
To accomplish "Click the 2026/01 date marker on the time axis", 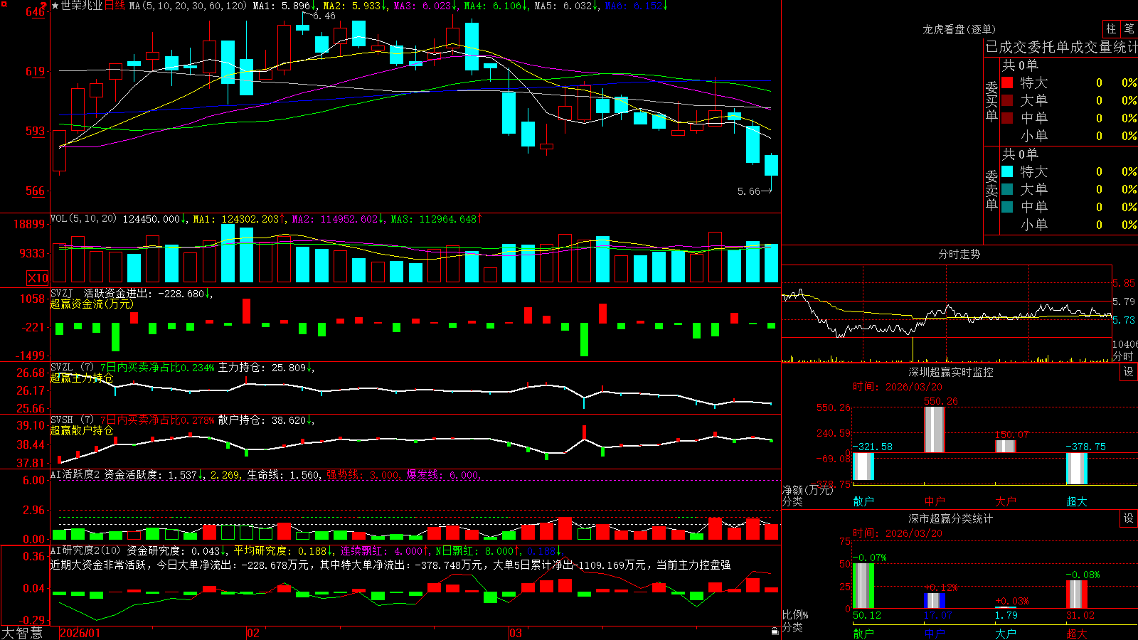I will click(x=80, y=633).
